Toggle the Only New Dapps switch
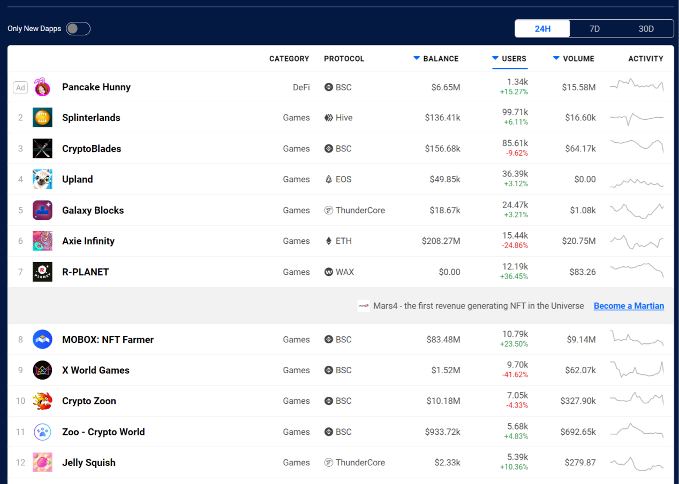Screen dimensions: 679x484 (78, 28)
